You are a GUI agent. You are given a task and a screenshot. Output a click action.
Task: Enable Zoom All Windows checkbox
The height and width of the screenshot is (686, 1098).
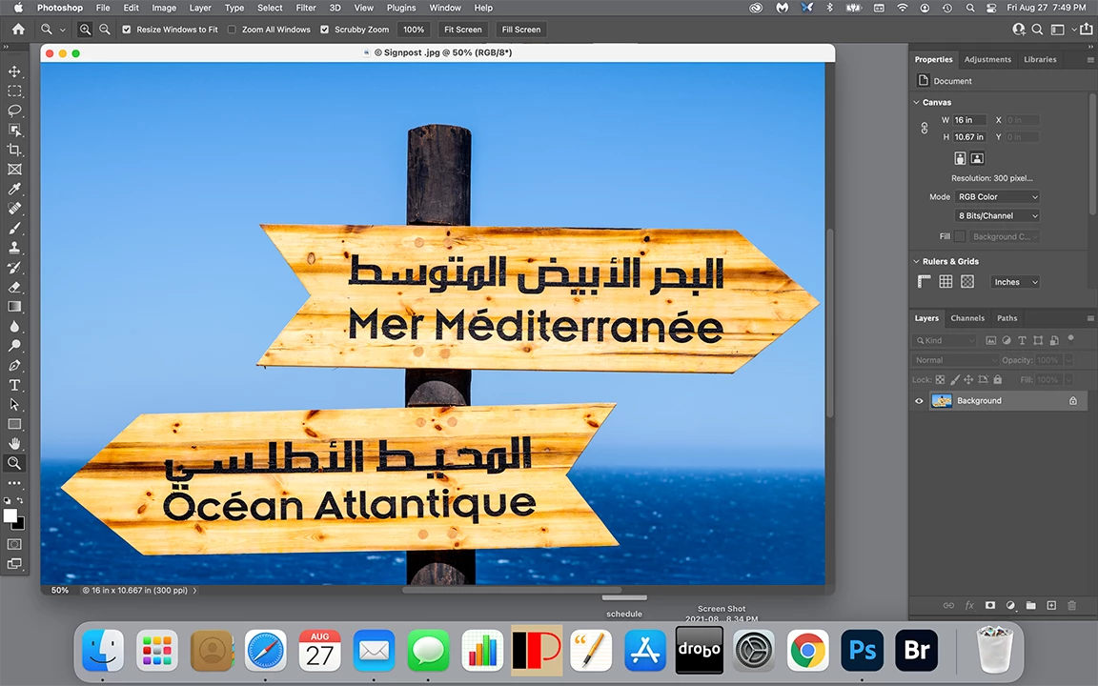[232, 30]
